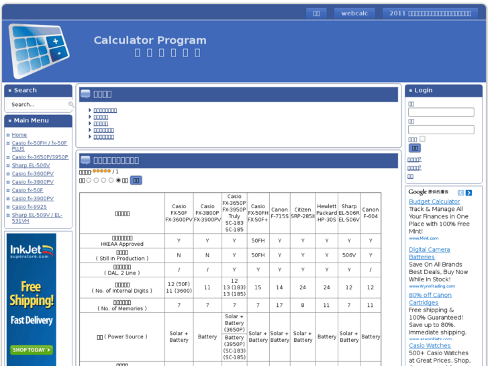Image resolution: width=488 pixels, height=366 pixels.
Task: Click the search magnifier icon
Action: 71,105
